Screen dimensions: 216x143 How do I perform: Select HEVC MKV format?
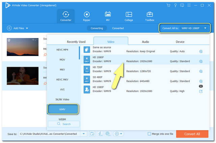pyautogui.click(x=62, y=80)
